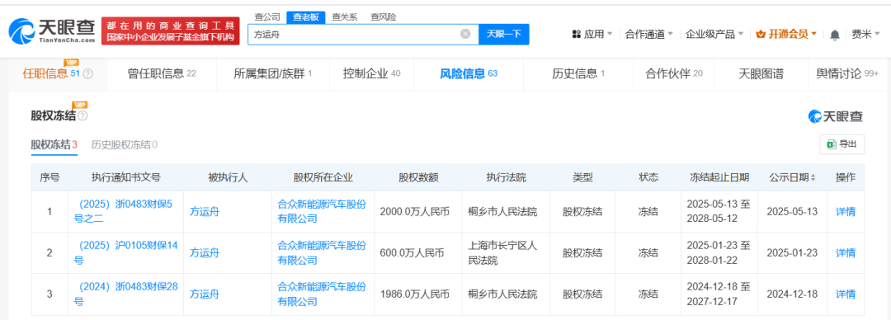Viewport: 891px width, 320px height.
Task: Expand the 企业级产品 dropdown
Action: pos(714,35)
